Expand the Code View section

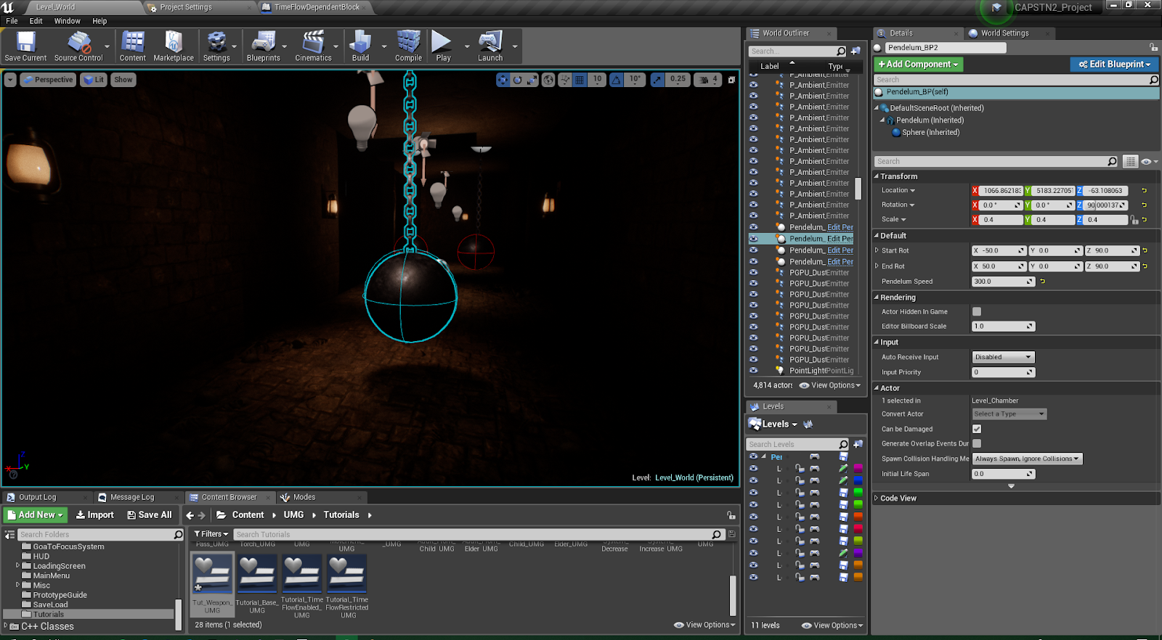tap(898, 499)
